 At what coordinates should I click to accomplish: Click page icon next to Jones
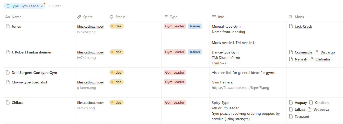coord(8,26)
